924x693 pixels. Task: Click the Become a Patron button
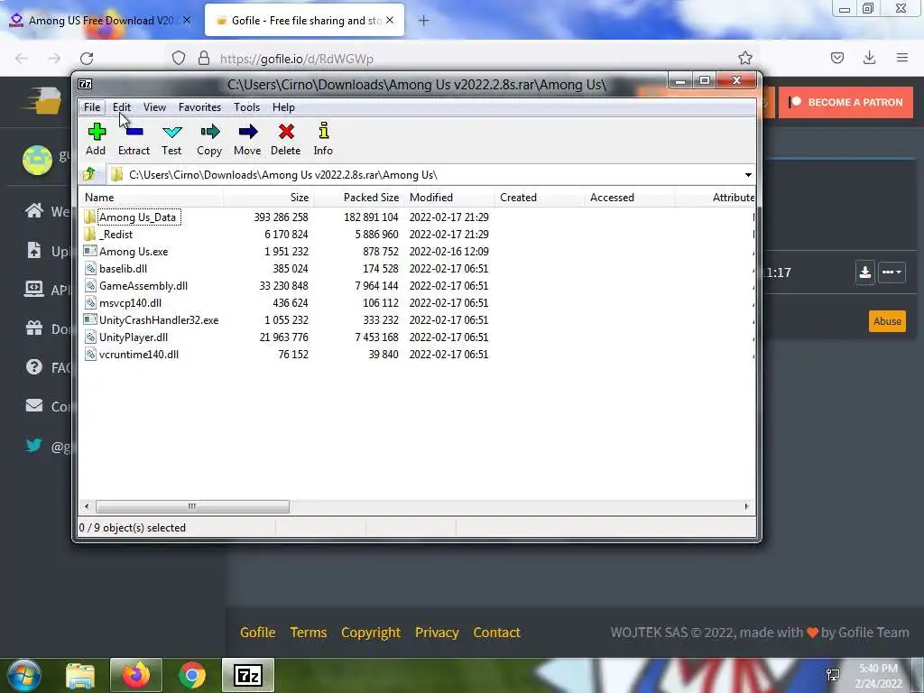845,102
